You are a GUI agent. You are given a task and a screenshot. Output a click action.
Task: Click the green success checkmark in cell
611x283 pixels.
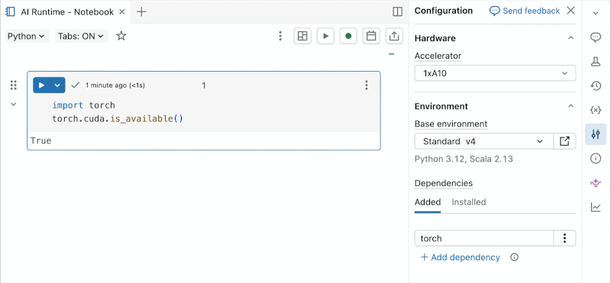(76, 85)
